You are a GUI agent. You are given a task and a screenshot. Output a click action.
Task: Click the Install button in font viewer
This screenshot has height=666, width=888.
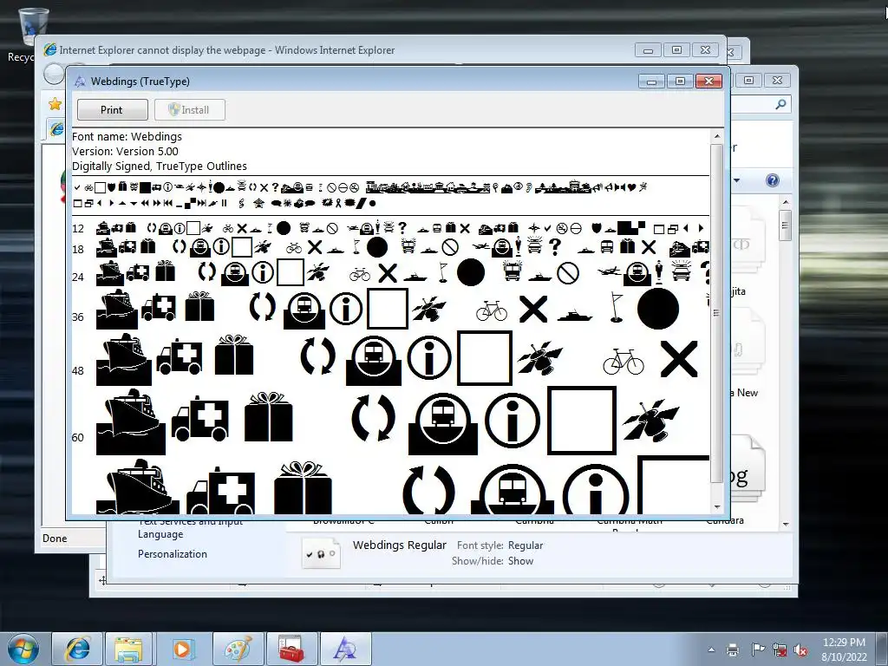coord(190,110)
